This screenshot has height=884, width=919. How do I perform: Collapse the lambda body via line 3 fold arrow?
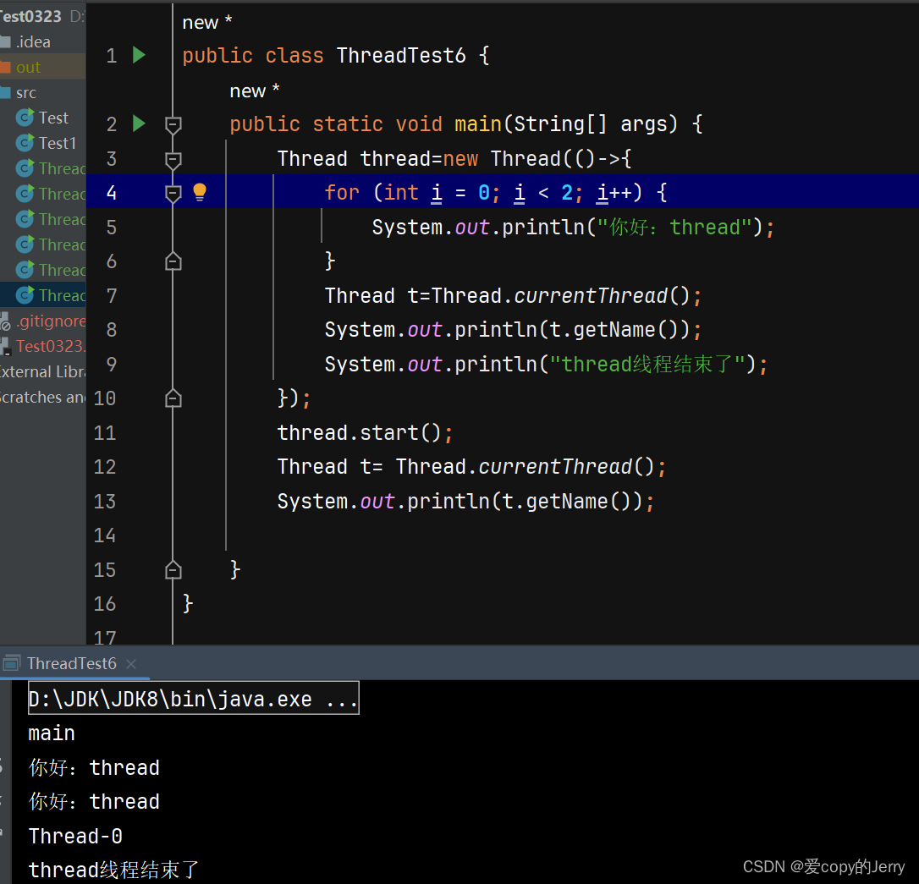pos(173,158)
